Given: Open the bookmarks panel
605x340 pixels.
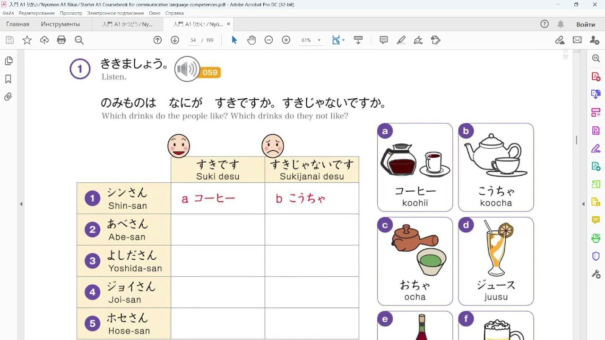Looking at the screenshot, I should [x=8, y=79].
